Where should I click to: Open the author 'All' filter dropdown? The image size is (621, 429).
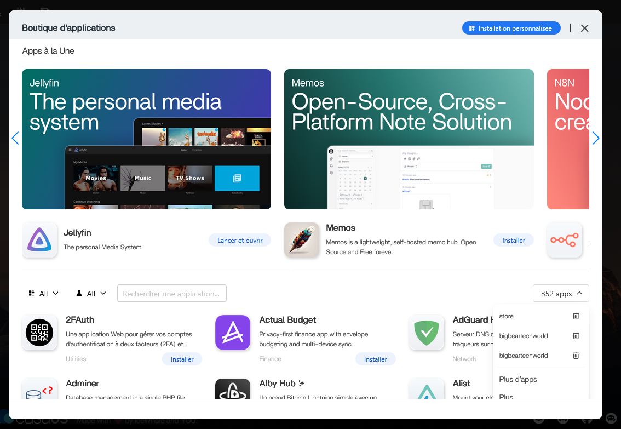91,294
